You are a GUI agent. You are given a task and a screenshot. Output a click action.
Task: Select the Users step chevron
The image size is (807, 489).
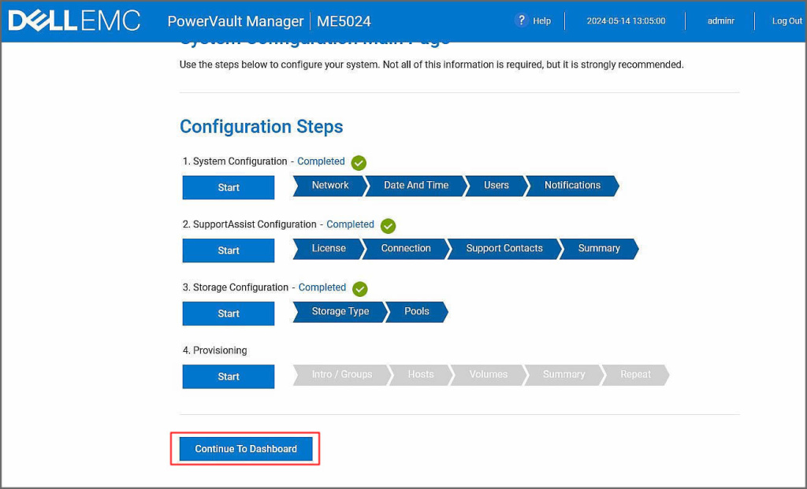pos(496,186)
